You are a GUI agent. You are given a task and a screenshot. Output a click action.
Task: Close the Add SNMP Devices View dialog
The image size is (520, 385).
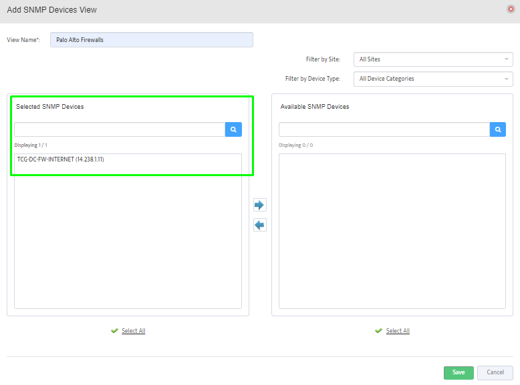pos(511,9)
